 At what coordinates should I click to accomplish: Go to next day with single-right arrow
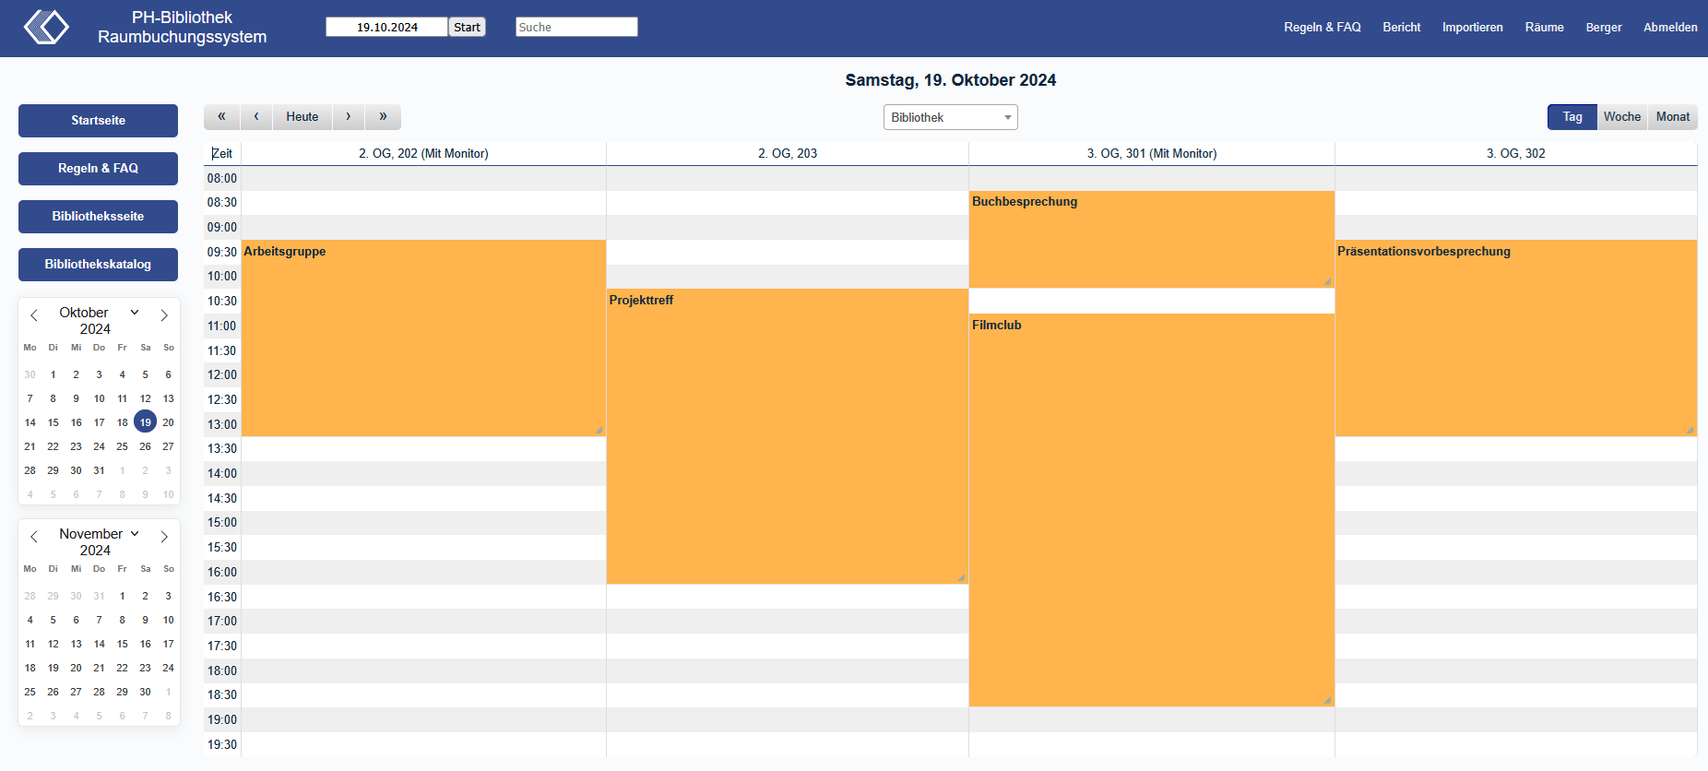tap(348, 117)
